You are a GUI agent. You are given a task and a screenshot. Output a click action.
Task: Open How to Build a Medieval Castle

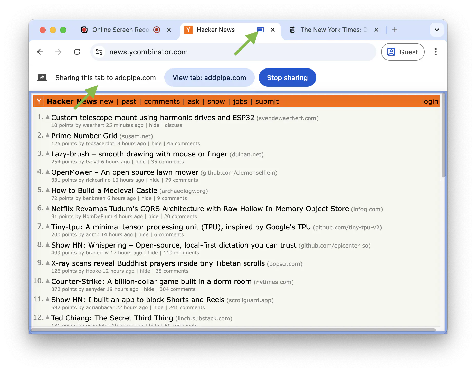[104, 190]
